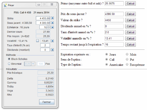Click the binomial steps field showing 100
The height and width of the screenshot is (110, 147).
pyautogui.click(x=41, y=64)
